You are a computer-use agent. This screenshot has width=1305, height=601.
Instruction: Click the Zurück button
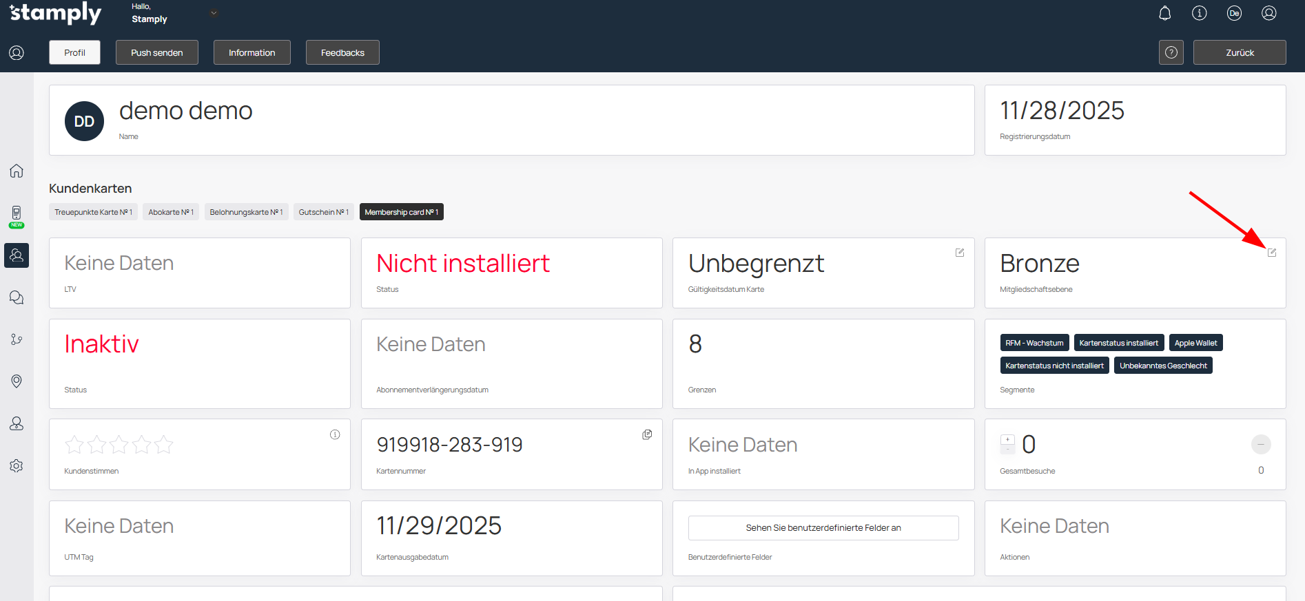click(x=1239, y=52)
